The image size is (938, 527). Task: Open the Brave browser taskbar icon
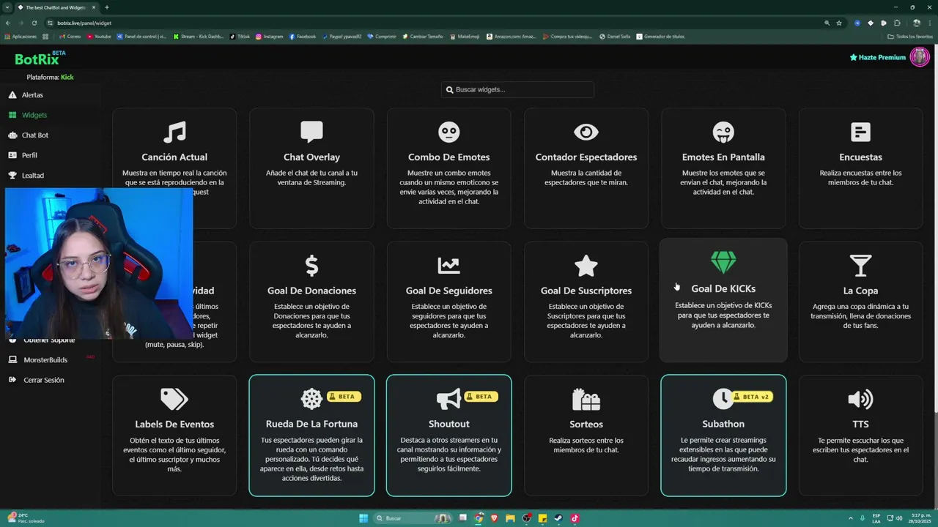point(494,518)
